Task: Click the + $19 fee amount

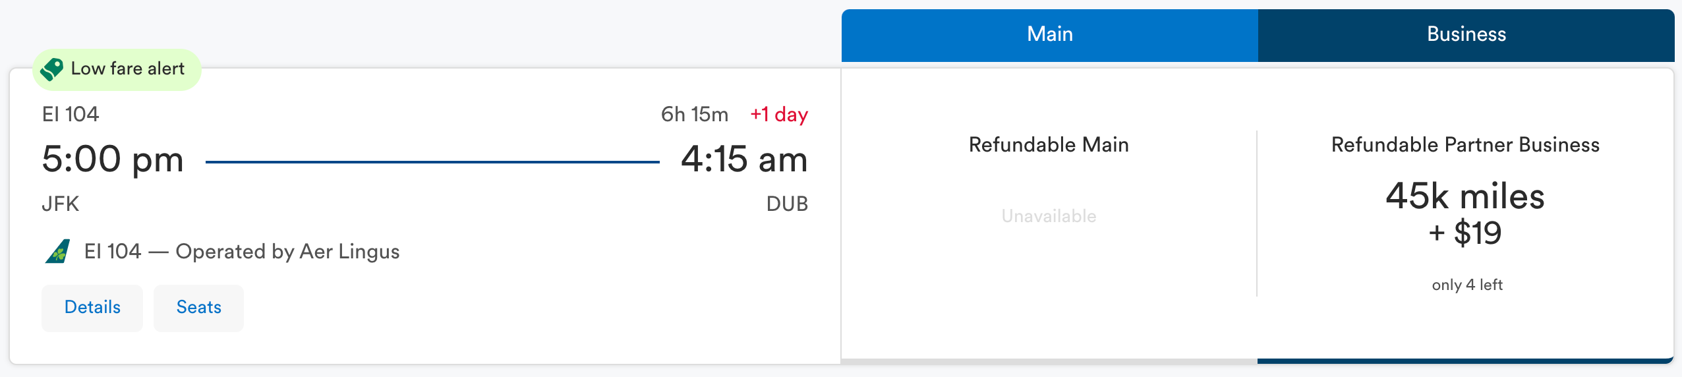Action: pos(1464,233)
